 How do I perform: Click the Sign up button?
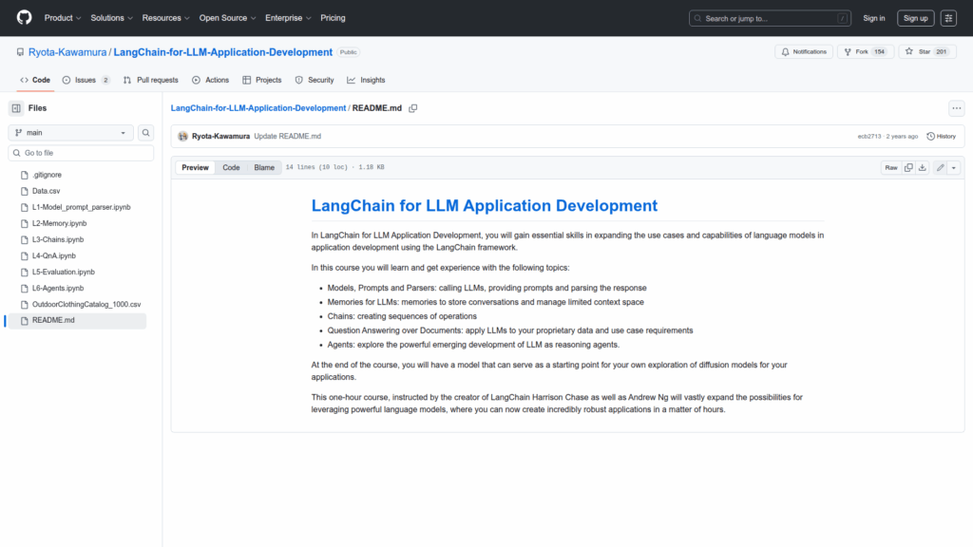[915, 18]
